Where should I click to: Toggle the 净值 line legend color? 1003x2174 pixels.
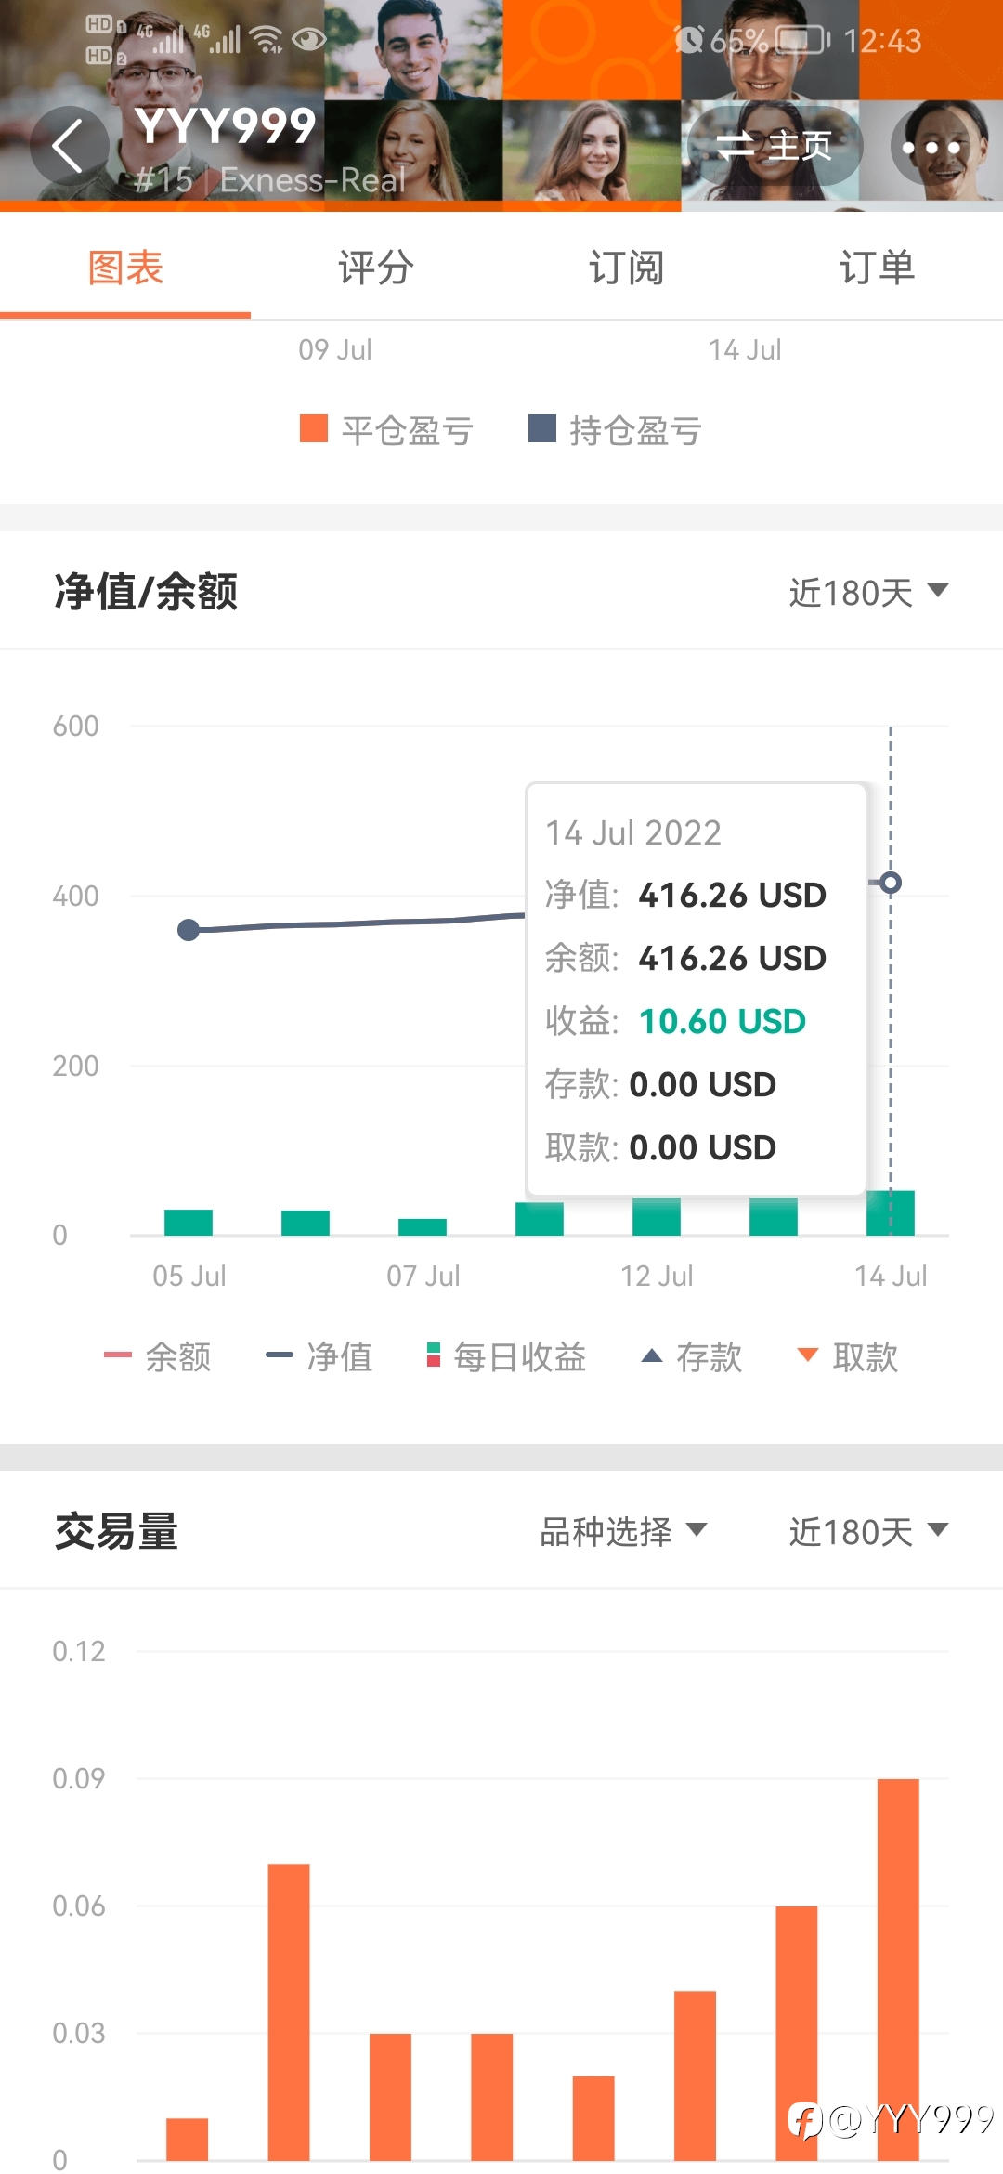(279, 1356)
